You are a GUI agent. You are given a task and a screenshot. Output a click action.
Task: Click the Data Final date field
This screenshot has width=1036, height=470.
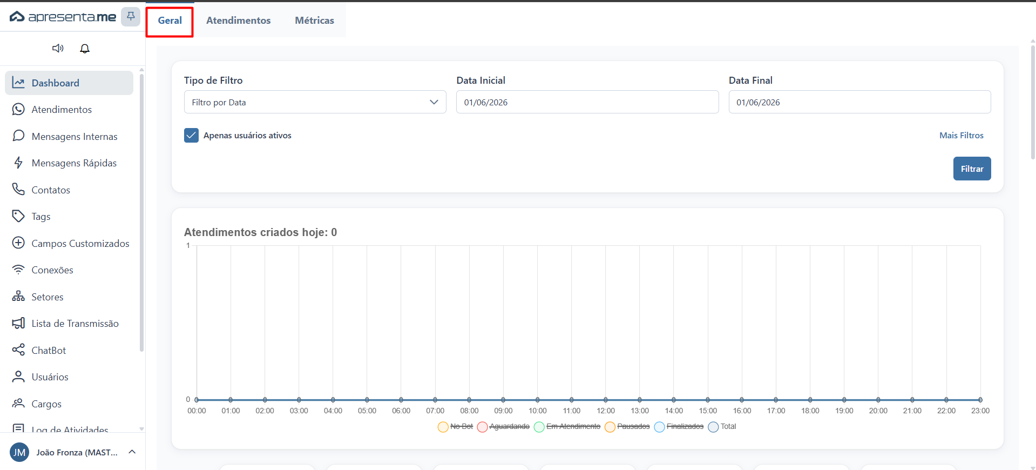click(x=859, y=102)
